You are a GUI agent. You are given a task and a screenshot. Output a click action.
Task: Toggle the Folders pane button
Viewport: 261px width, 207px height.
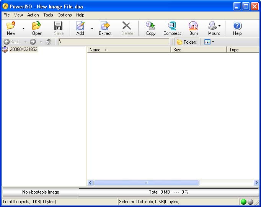tap(187, 42)
